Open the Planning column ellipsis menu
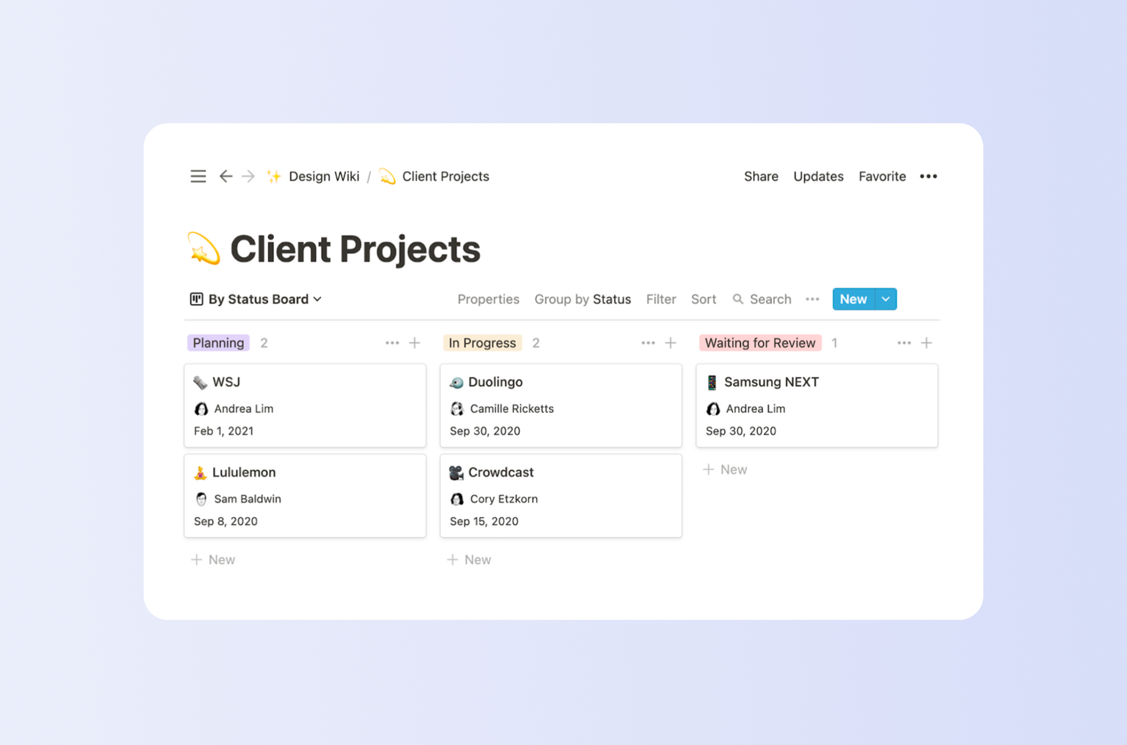Screen dimensions: 1127x745 coord(392,342)
